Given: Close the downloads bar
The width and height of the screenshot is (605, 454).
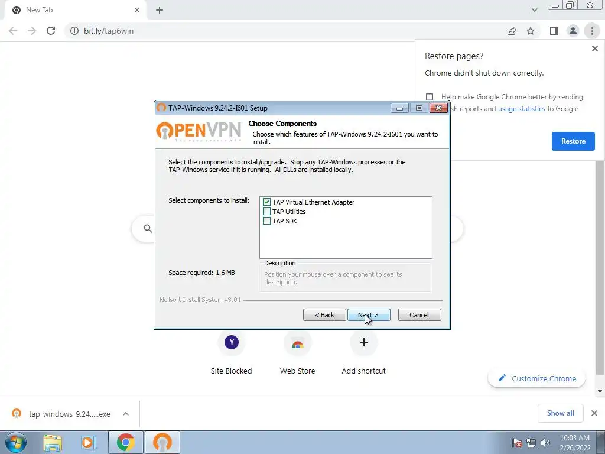Looking at the screenshot, I should click(x=594, y=413).
